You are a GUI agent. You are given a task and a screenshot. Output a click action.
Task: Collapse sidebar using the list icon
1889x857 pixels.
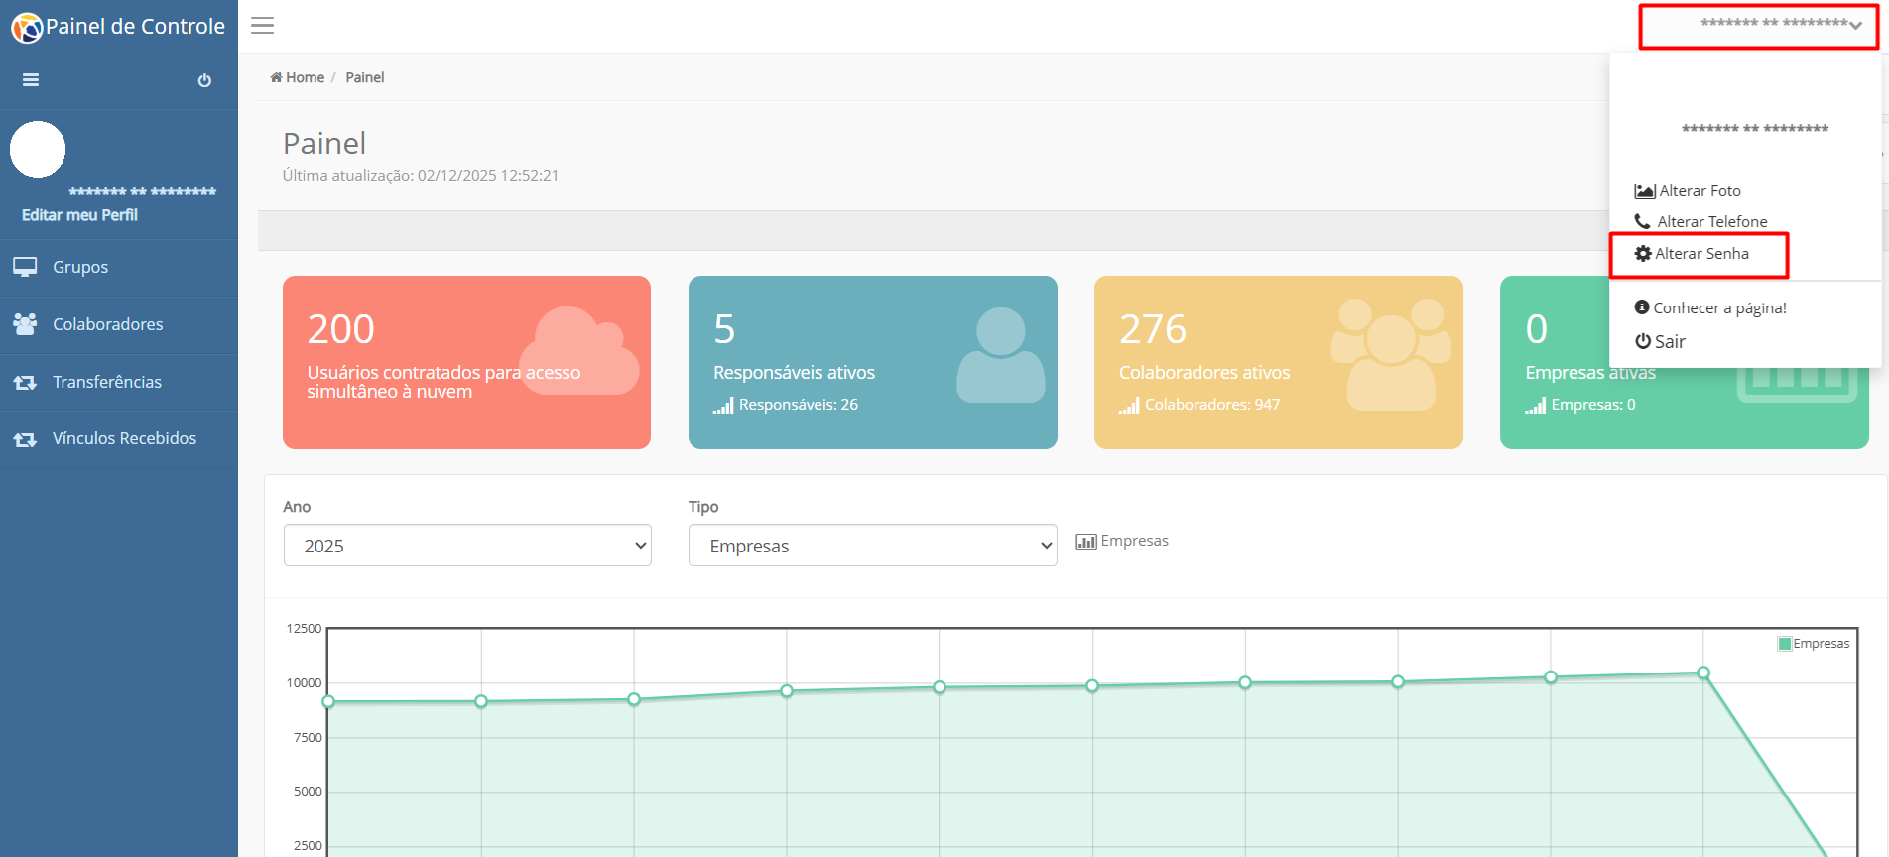pos(31,80)
